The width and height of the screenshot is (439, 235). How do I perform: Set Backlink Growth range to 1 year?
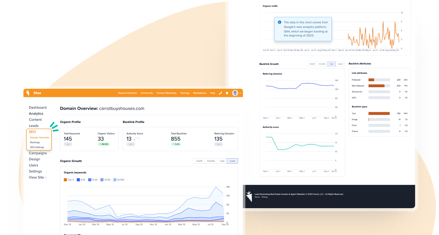coord(332,64)
